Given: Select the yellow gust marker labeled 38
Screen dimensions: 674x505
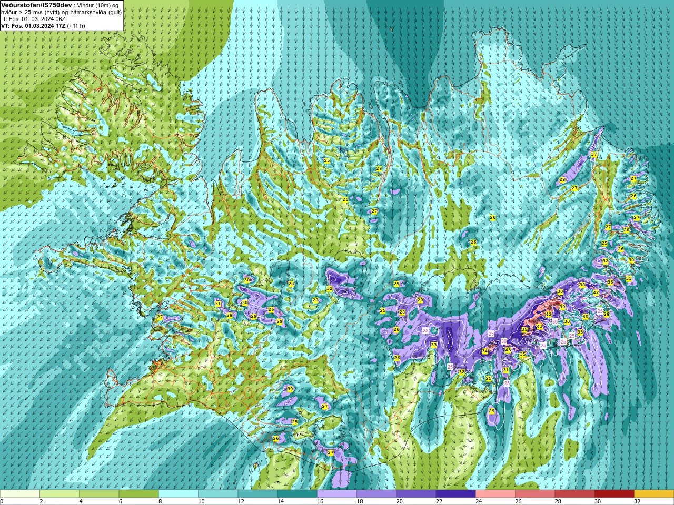Looking at the screenshot, I should point(582,285).
